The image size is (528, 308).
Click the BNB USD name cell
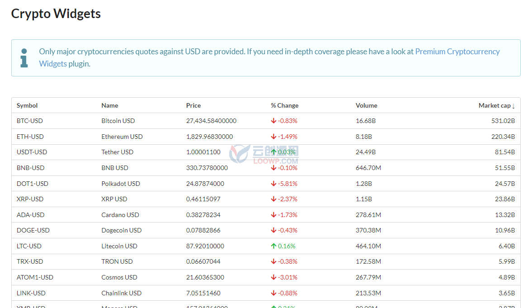115,168
